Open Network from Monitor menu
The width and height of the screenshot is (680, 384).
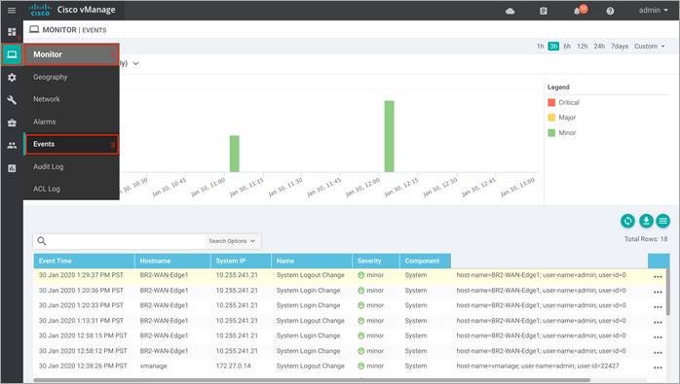71,99
